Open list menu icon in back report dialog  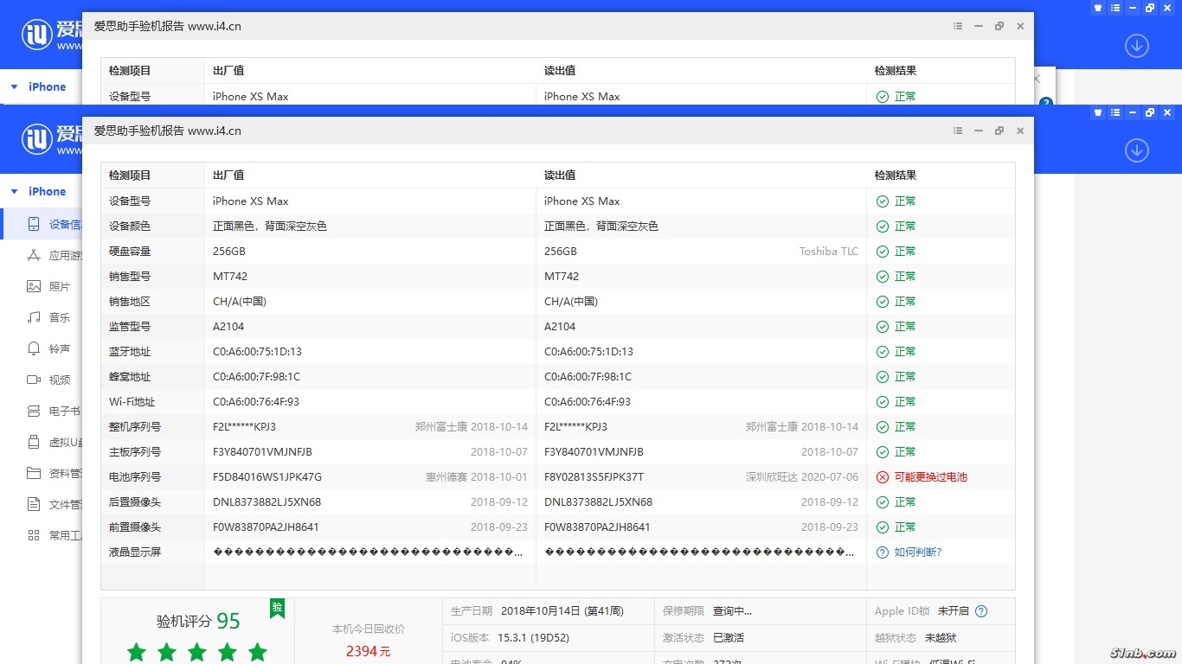click(958, 26)
